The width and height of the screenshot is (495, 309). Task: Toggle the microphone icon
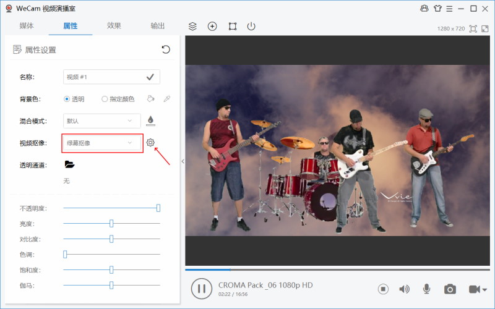point(426,289)
